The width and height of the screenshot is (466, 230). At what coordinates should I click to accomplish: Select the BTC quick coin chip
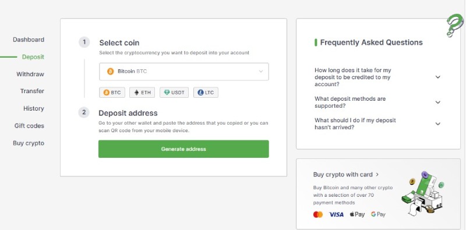(x=112, y=93)
